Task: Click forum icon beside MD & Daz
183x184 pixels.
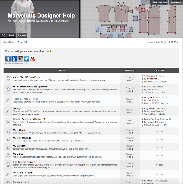Action: pos(8,155)
